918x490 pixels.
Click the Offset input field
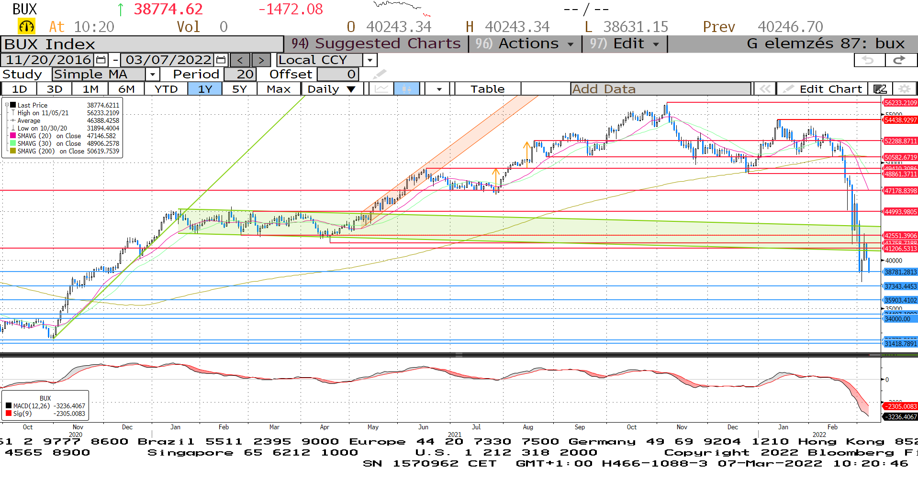tap(338, 74)
